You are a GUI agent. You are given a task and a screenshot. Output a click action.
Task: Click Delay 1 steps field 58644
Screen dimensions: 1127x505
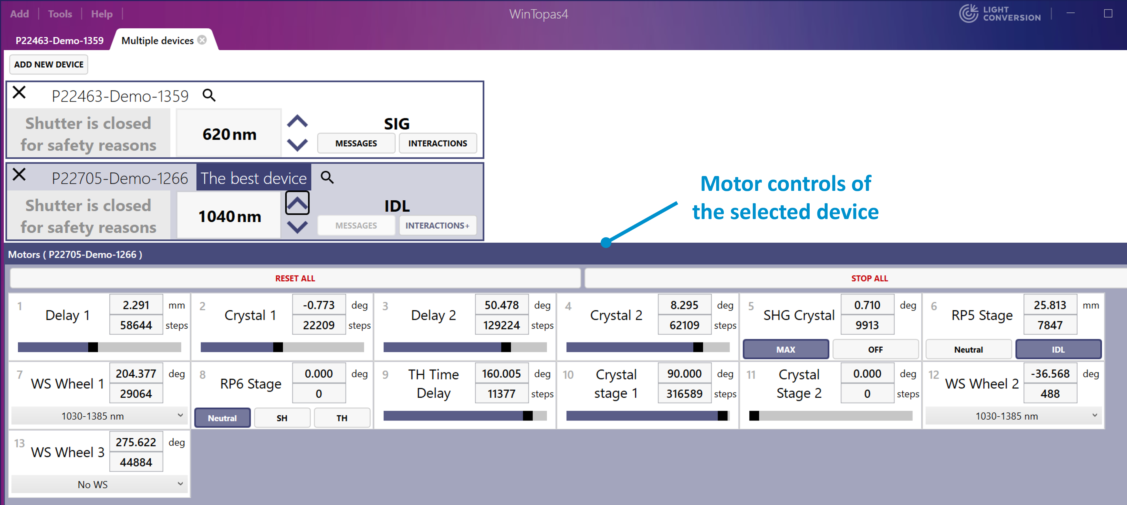[x=136, y=325]
